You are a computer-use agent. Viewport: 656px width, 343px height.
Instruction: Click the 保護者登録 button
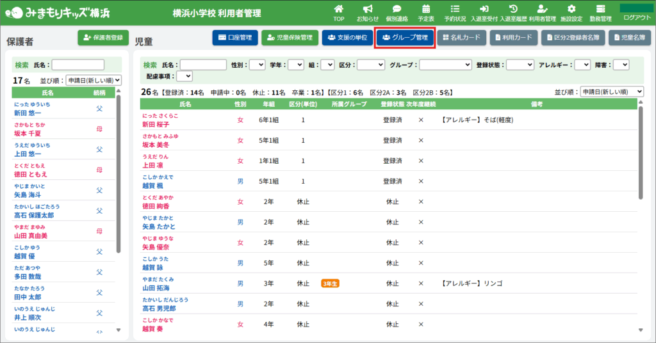103,38
